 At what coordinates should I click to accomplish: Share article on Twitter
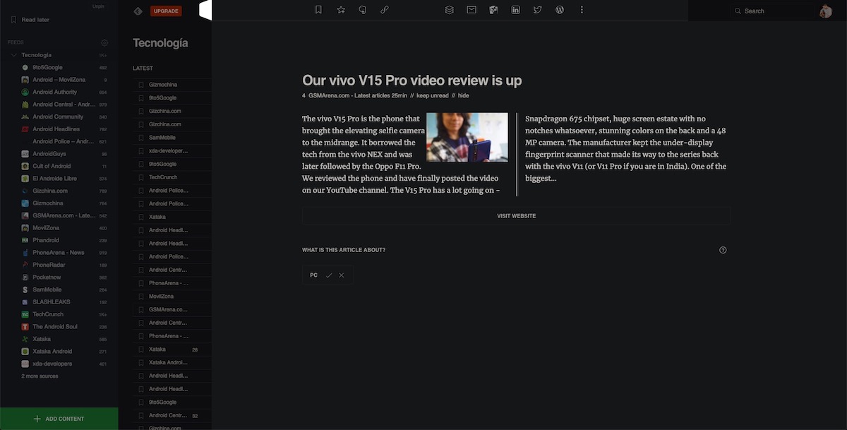537,10
